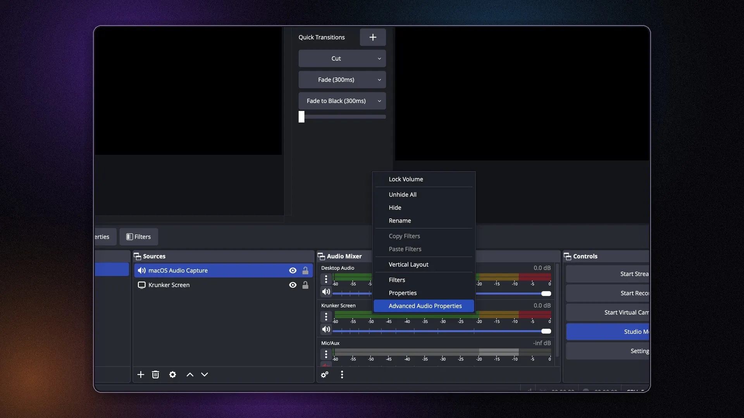Click Start Streaming button
The width and height of the screenshot is (744, 418).
coord(607,274)
